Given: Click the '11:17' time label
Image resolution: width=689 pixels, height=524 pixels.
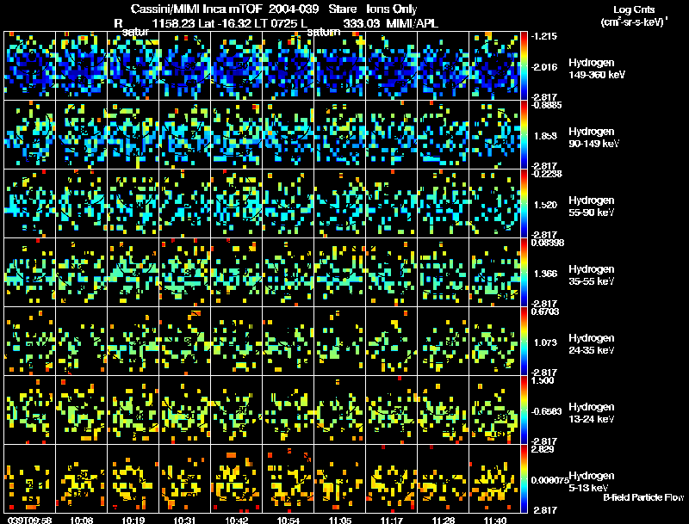Looking at the screenshot, I should [x=392, y=520].
